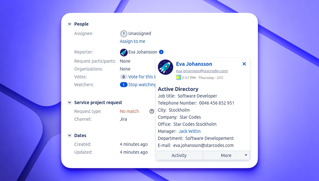
Task: Click the Vote for this issue link
Action: point(142,77)
